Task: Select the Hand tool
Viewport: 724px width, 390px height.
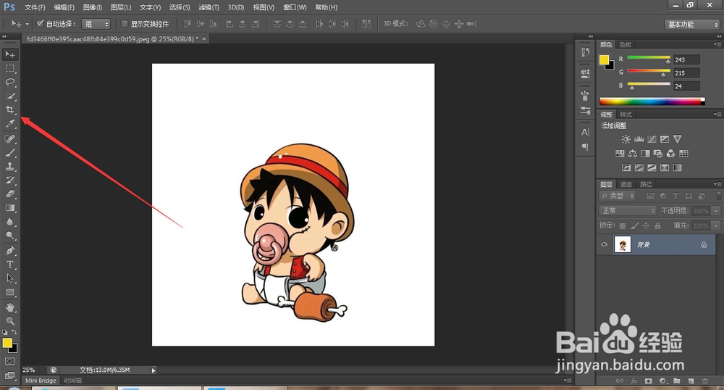Action: tap(9, 307)
